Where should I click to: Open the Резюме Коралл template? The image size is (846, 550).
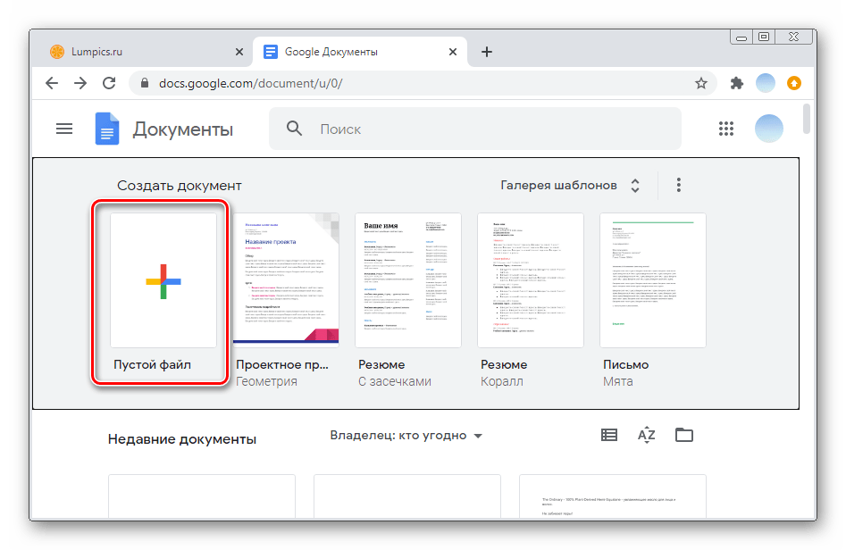coord(531,279)
